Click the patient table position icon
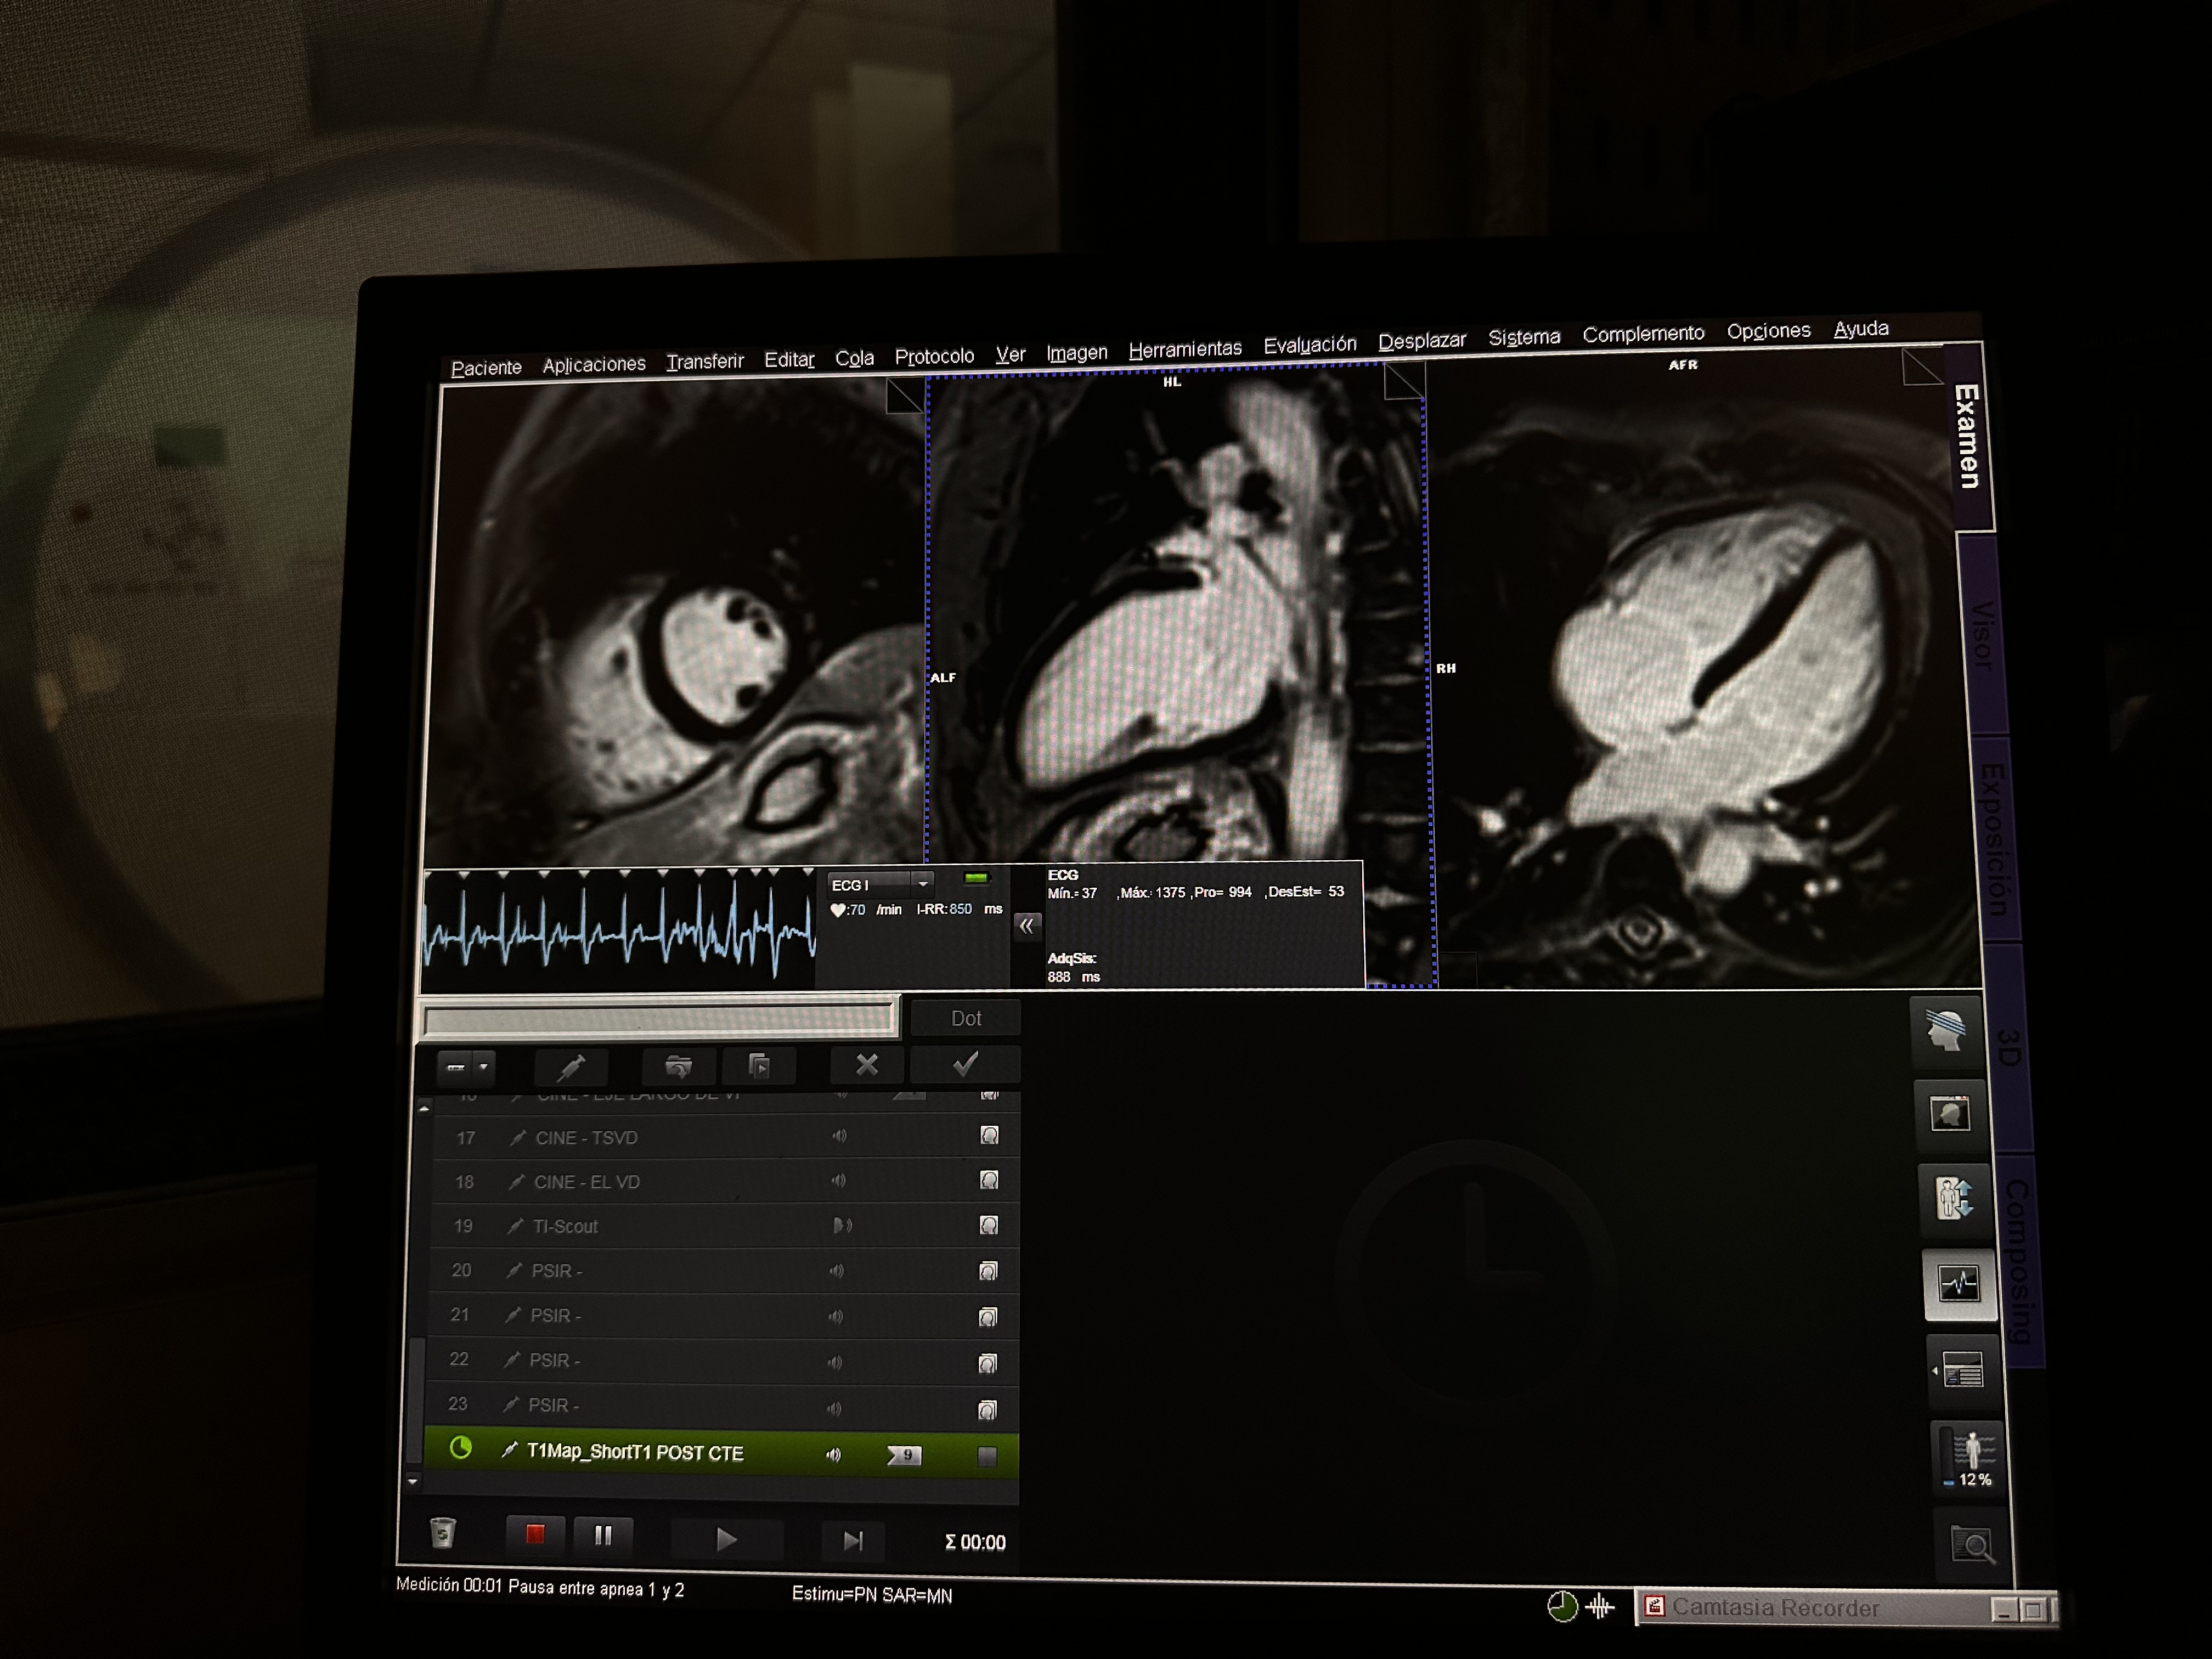This screenshot has width=2212, height=1659. 1954,1198
